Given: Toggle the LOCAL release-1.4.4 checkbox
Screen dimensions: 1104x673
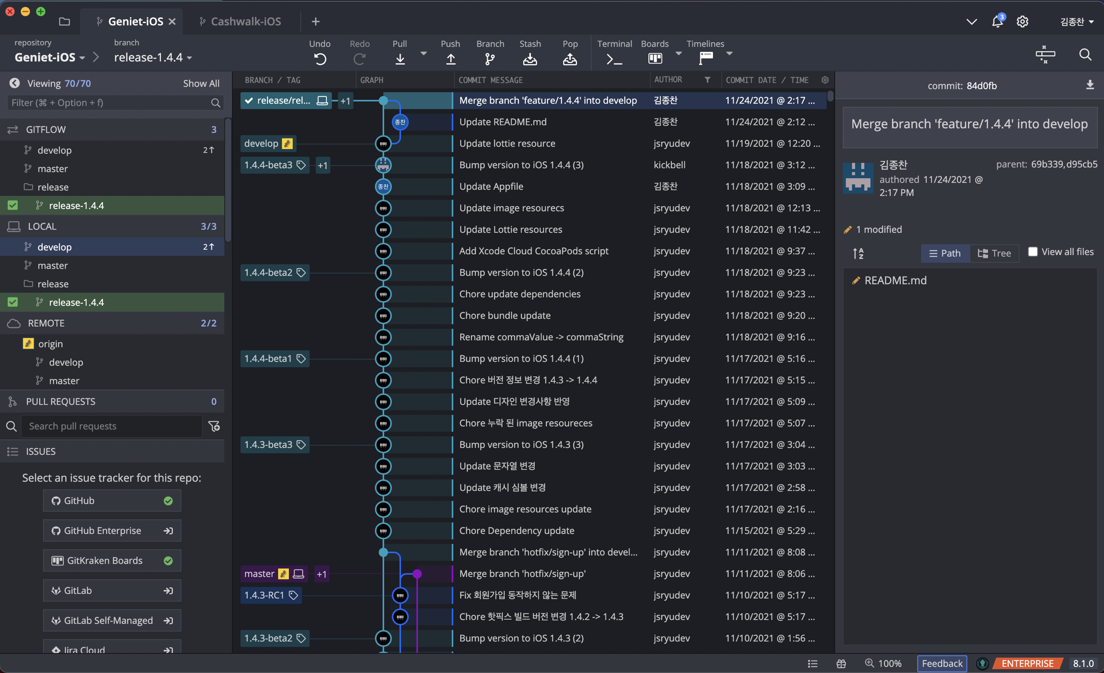Looking at the screenshot, I should pos(13,302).
